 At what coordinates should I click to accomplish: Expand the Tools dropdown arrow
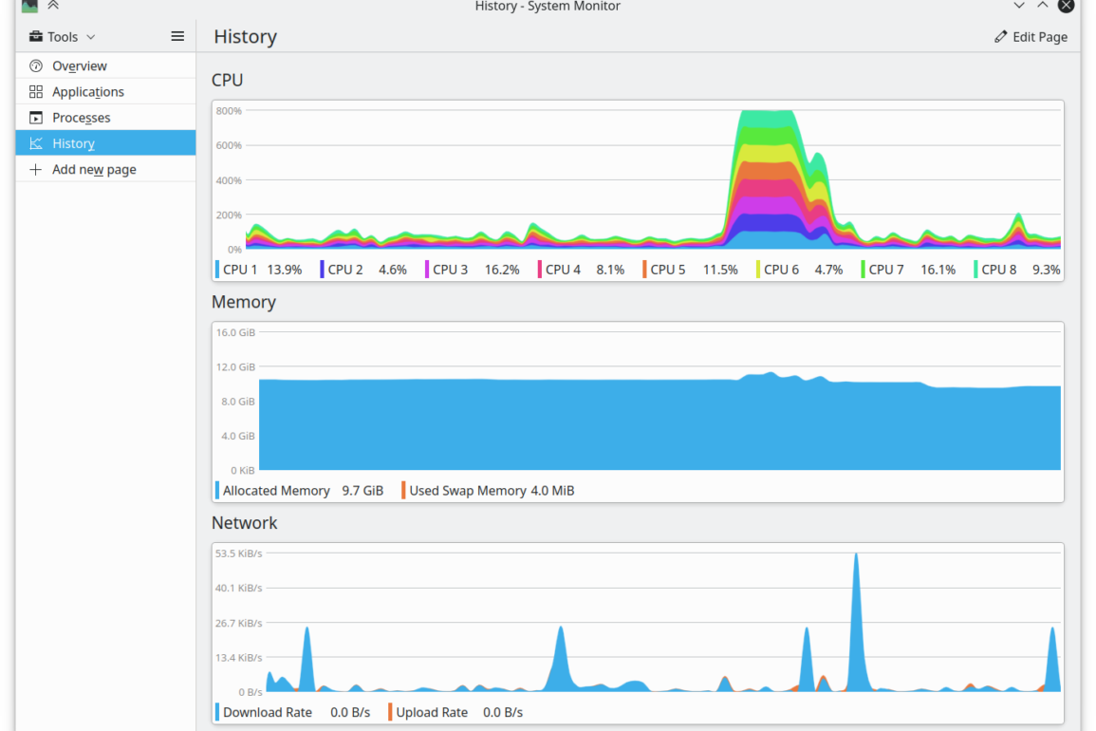pyautogui.click(x=91, y=37)
